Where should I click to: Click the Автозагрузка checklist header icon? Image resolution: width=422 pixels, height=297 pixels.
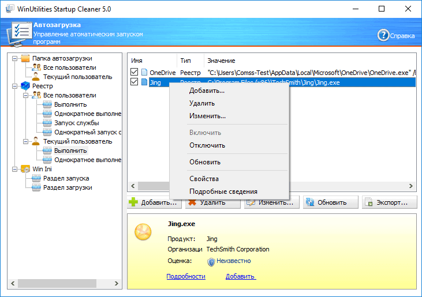[18, 34]
